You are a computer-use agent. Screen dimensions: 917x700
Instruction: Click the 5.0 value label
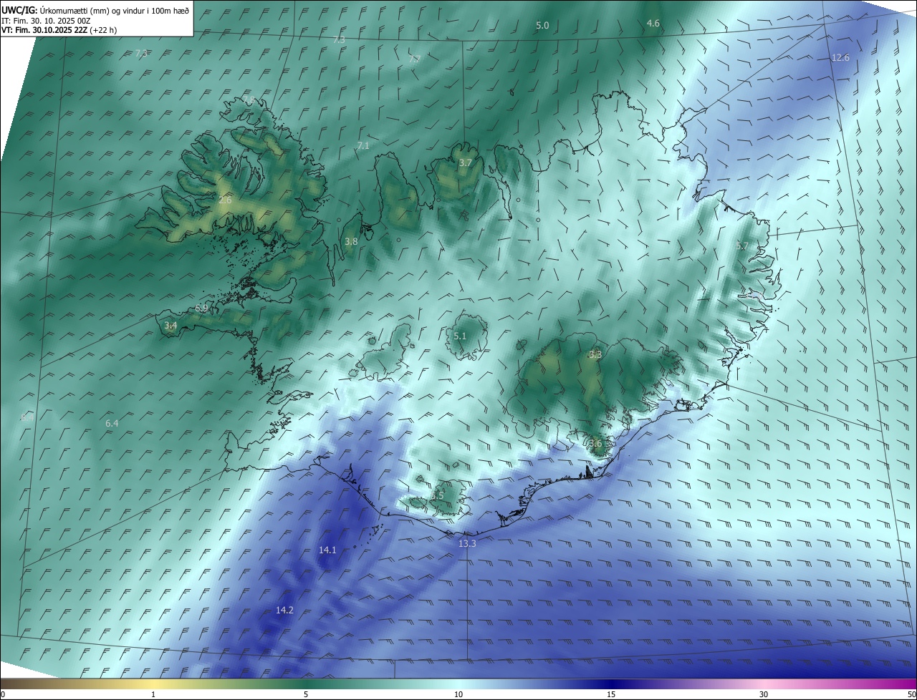[542, 25]
